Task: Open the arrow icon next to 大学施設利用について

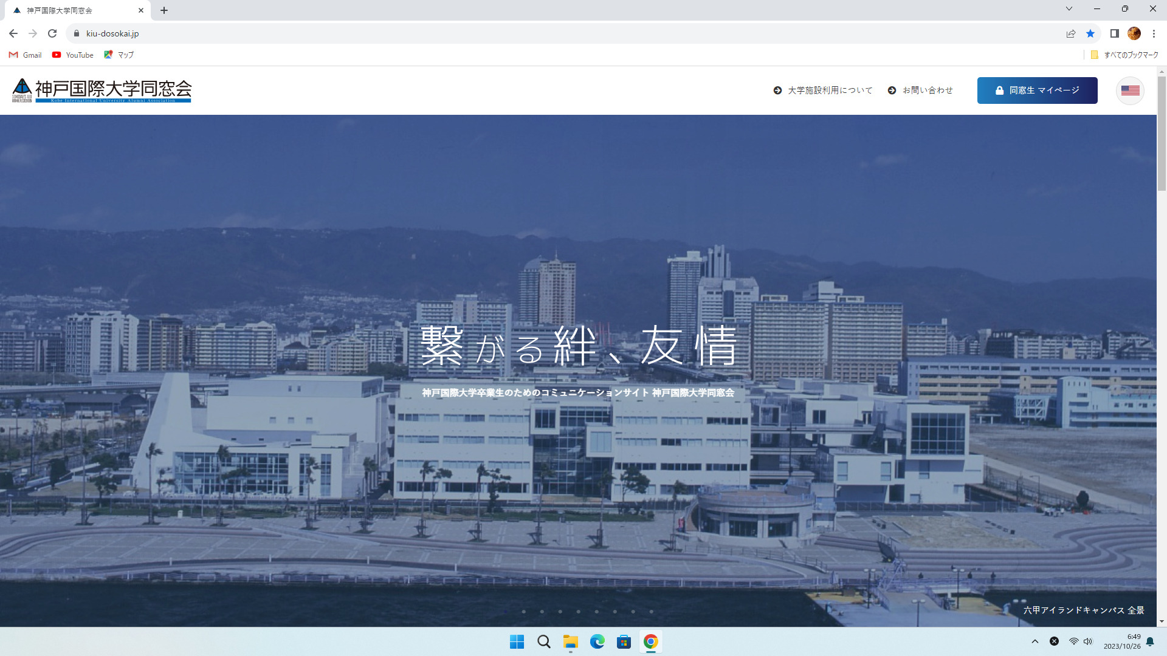Action: [x=777, y=90]
